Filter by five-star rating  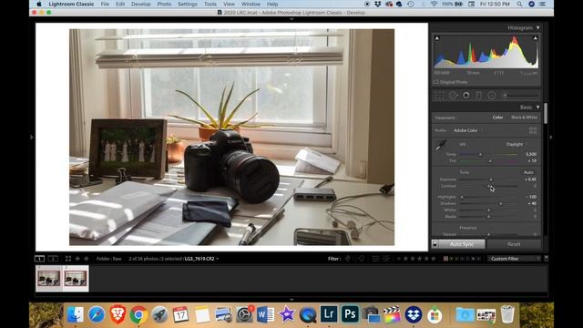tap(434, 259)
